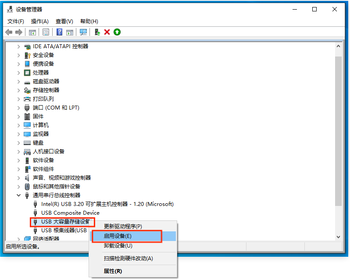Click the 存储控制器 icon
The width and height of the screenshot is (350, 280).
pyautogui.click(x=27, y=90)
